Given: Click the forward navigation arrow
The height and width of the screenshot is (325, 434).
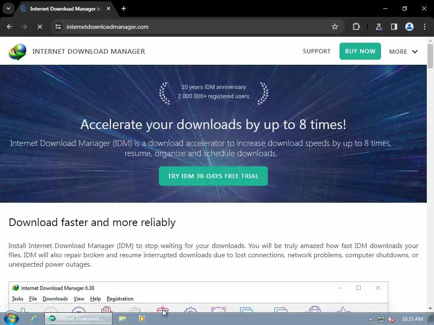Looking at the screenshot, I should click(x=24, y=27).
